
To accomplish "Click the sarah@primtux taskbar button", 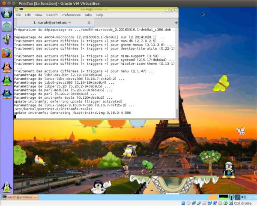I will point(20,197).
